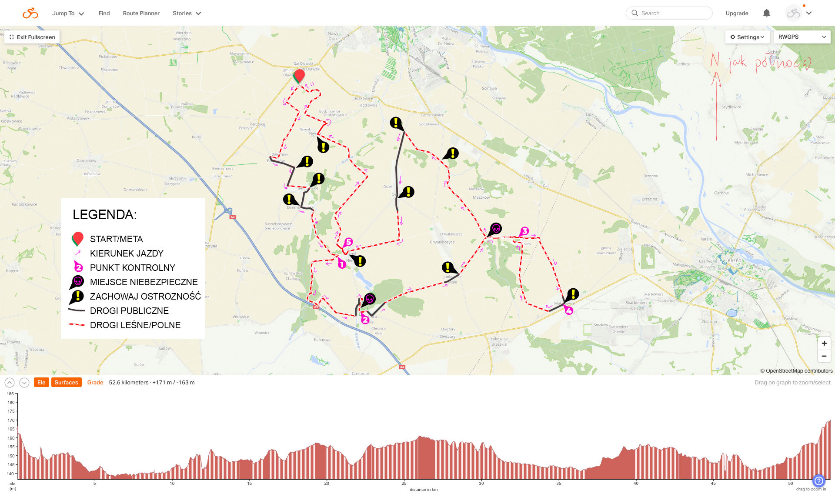Open the help question mark icon
835x497 pixels.
coord(818,481)
